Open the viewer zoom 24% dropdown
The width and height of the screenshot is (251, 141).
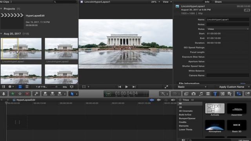point(155,2)
